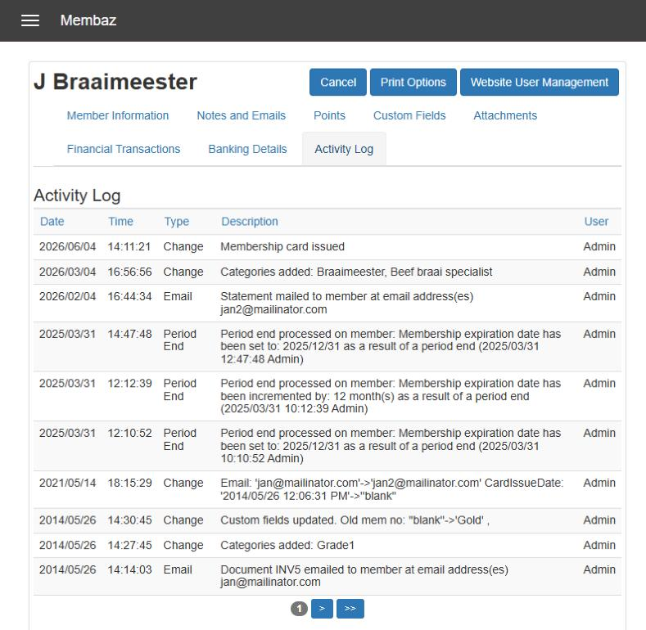Viewport: 646px width, 630px height.
Task: Click the time 18:15:29
Action: tap(130, 483)
